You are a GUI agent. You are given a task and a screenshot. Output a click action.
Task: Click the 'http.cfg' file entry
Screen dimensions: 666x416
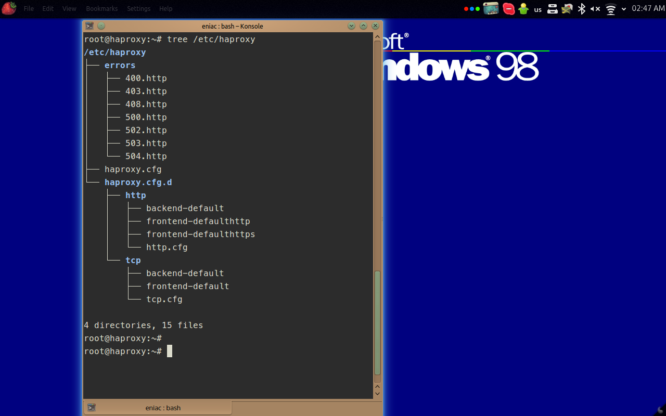pyautogui.click(x=167, y=247)
